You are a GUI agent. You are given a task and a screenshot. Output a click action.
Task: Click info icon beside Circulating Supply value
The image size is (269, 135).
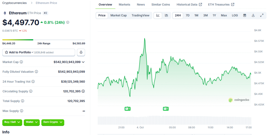click(x=83, y=91)
